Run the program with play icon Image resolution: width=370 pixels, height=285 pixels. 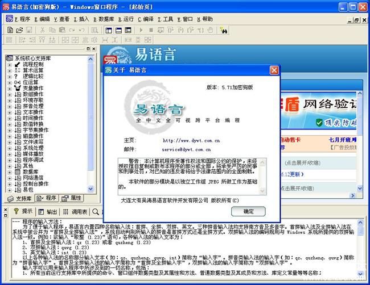[x=141, y=30]
